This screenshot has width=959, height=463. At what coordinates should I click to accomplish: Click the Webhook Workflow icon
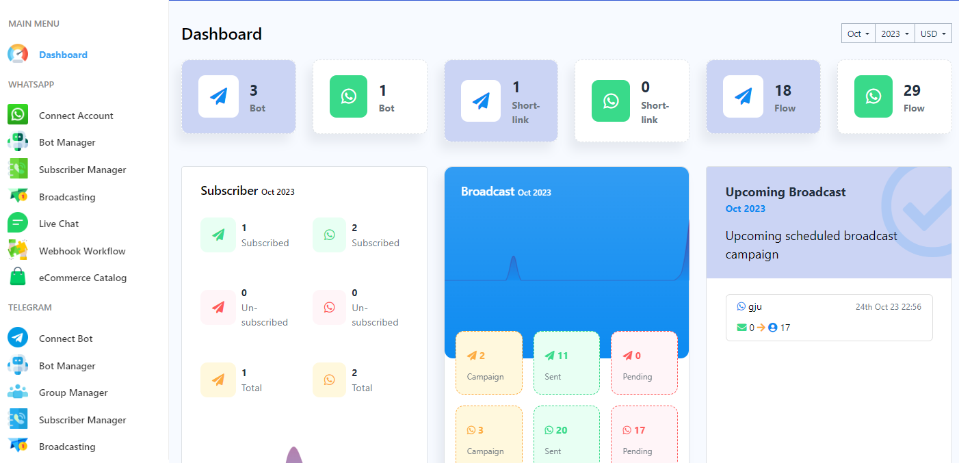18,250
